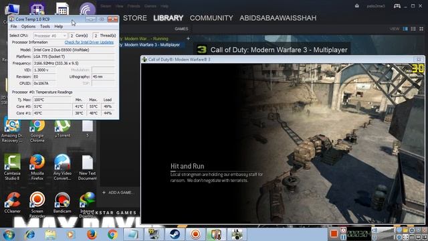Select New Text Document on the desktop
This screenshot has height=241, width=428.
click(88, 167)
